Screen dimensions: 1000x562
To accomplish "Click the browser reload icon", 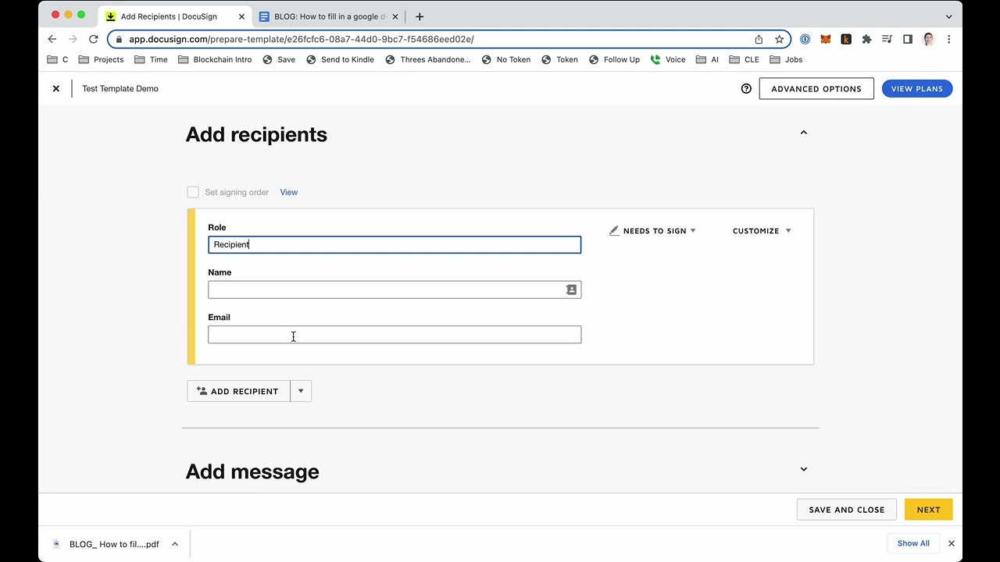I will point(94,39).
